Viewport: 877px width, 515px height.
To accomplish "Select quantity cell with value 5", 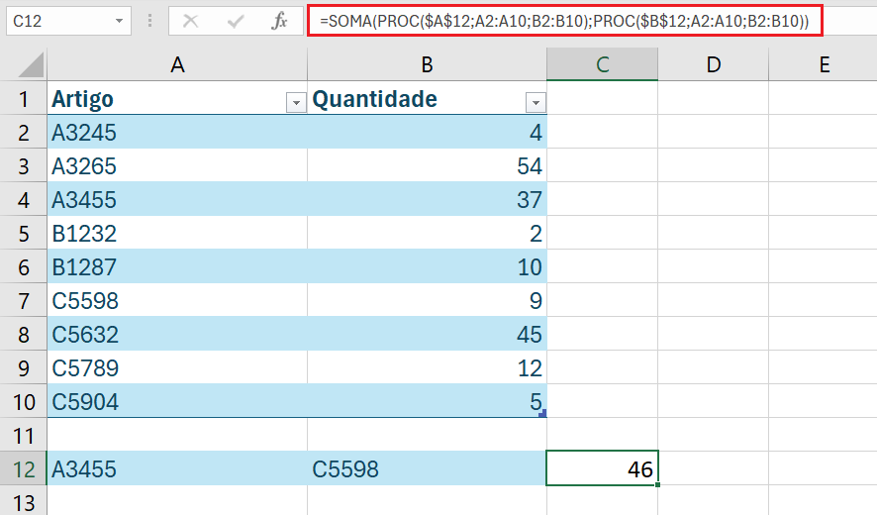I will [x=427, y=401].
